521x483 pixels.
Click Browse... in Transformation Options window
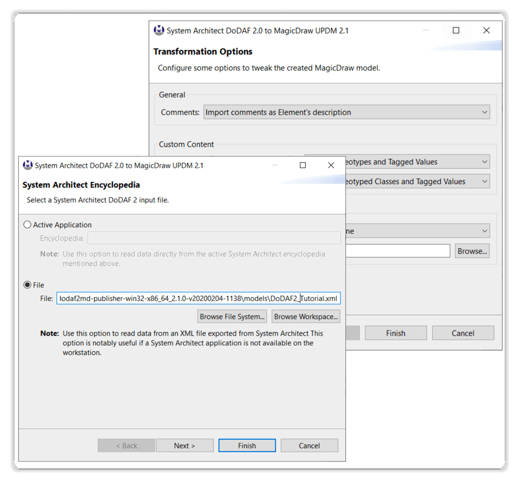coord(472,251)
